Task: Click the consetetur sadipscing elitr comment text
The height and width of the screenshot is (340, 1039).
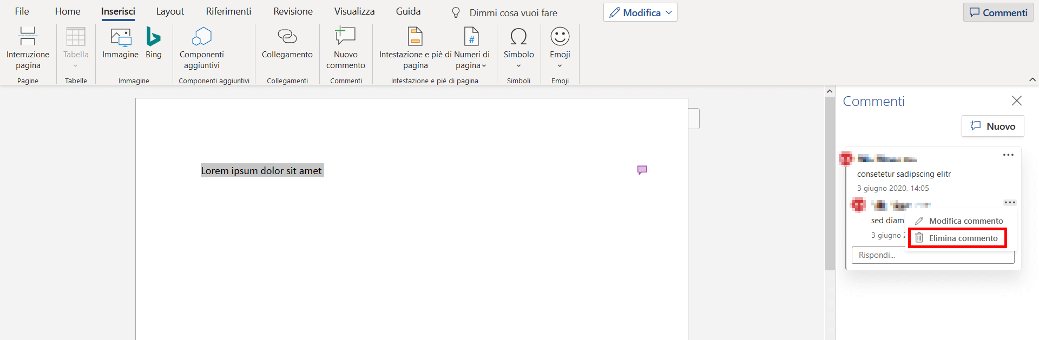Action: [x=904, y=174]
